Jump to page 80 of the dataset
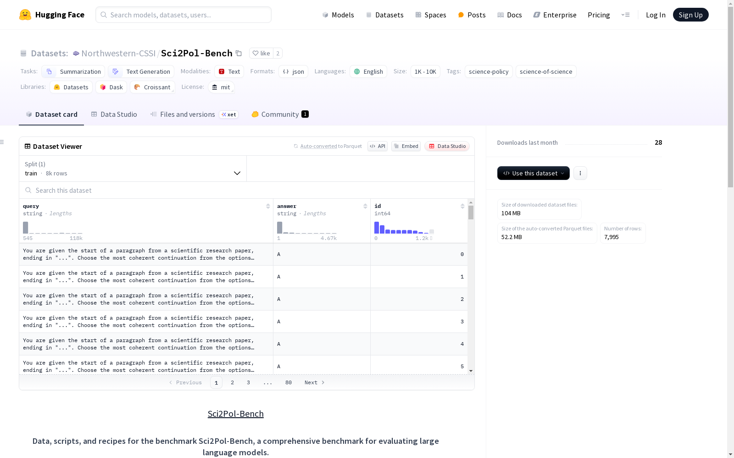The height and width of the screenshot is (458, 734). pos(289,382)
